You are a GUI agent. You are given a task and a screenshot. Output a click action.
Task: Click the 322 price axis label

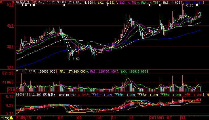tap(10, 68)
